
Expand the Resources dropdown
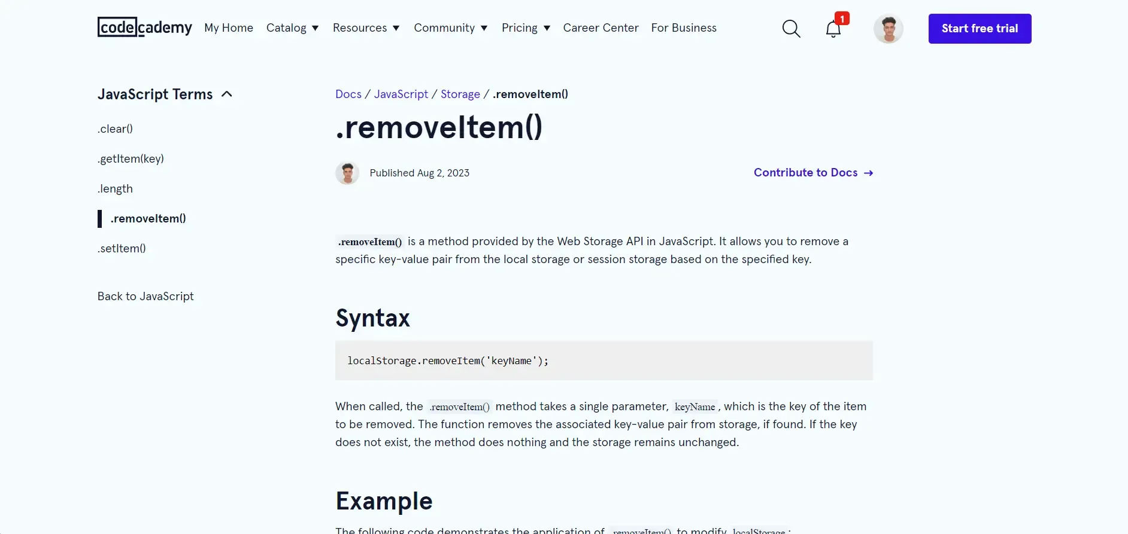366,28
